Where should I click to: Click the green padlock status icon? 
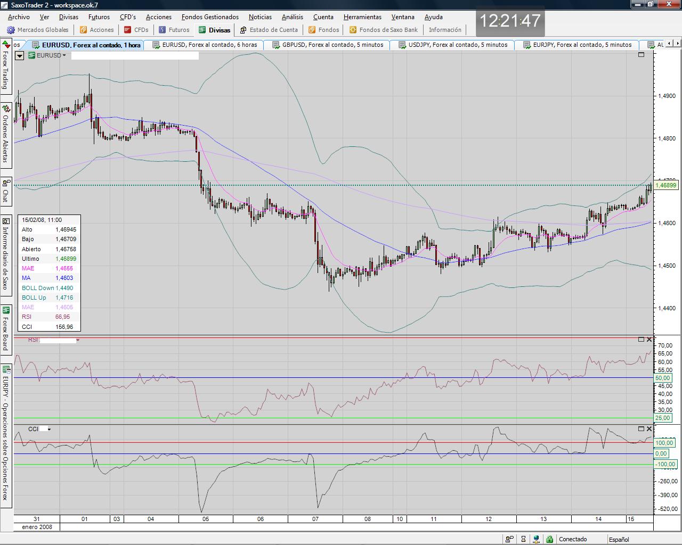click(549, 539)
